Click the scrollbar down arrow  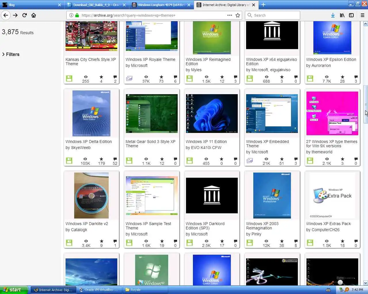[x=366, y=283]
